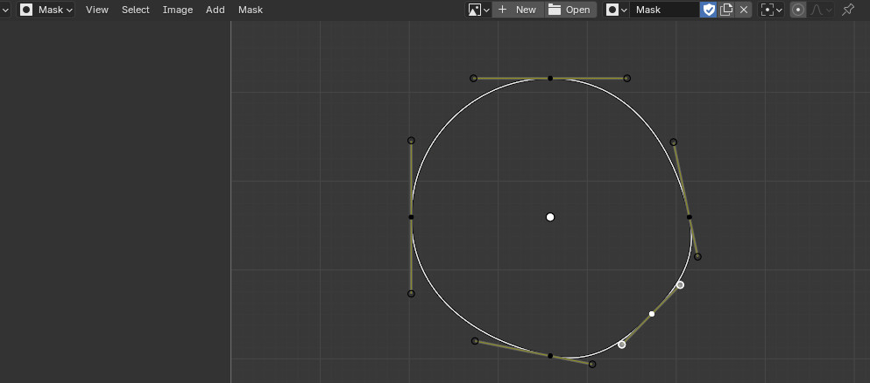Select the left handle of the bottom point

[x=474, y=341]
